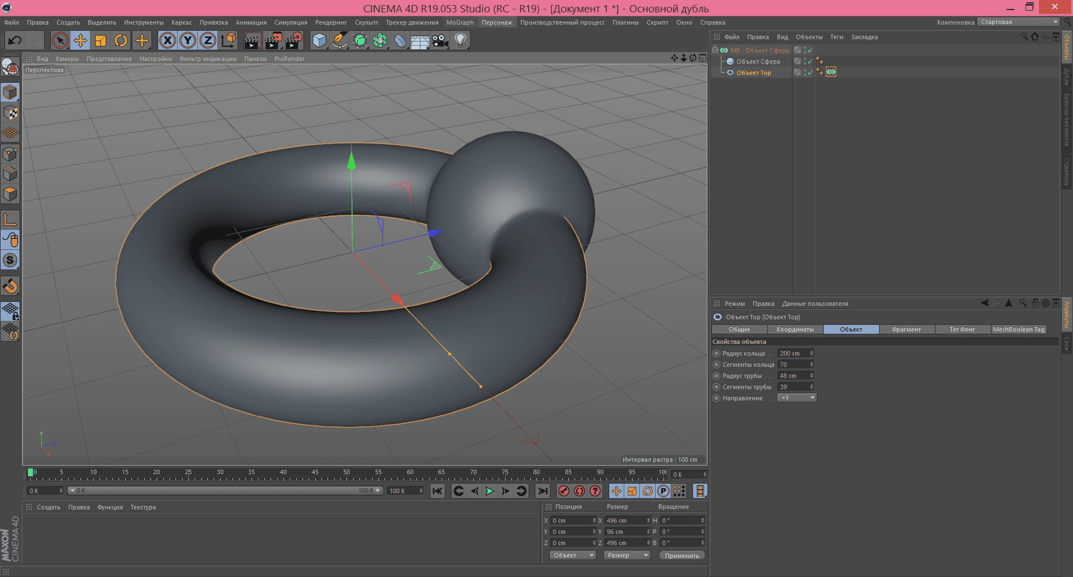Toggle the Направление animation dot
This screenshot has height=577, width=1073.
(716, 398)
